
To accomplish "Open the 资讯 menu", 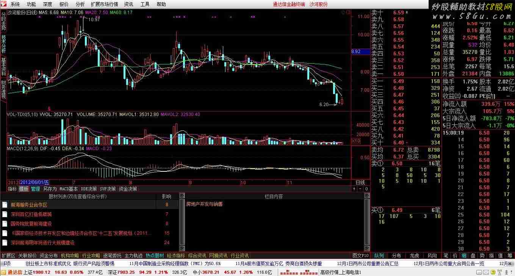I will pyautogui.click(x=129, y=4).
